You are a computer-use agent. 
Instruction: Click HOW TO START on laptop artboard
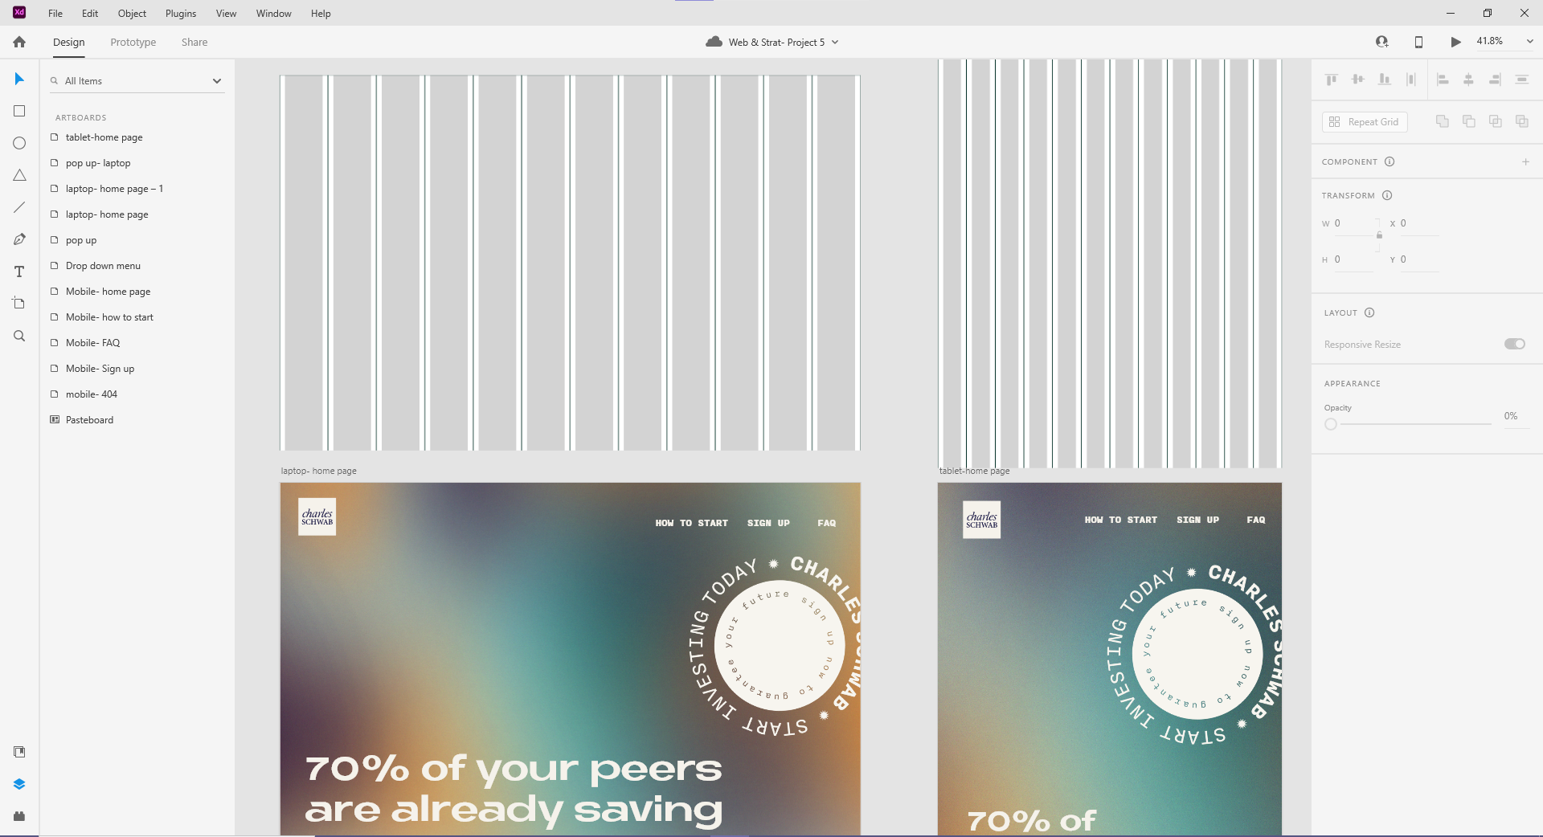[x=691, y=523]
